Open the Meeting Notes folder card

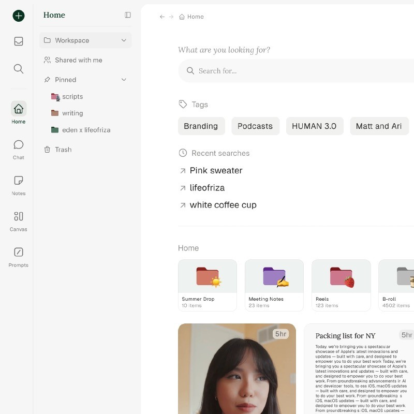pos(274,285)
